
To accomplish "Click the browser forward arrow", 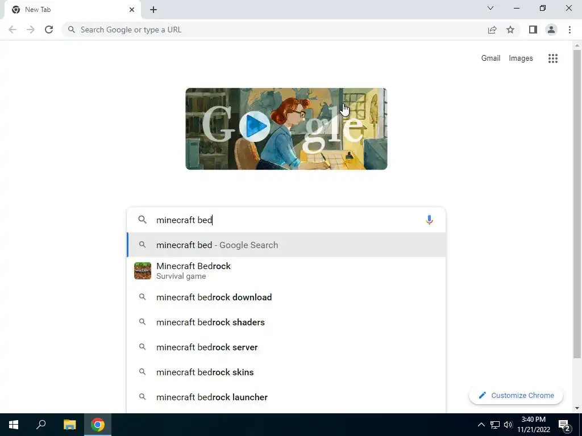I will [x=31, y=30].
